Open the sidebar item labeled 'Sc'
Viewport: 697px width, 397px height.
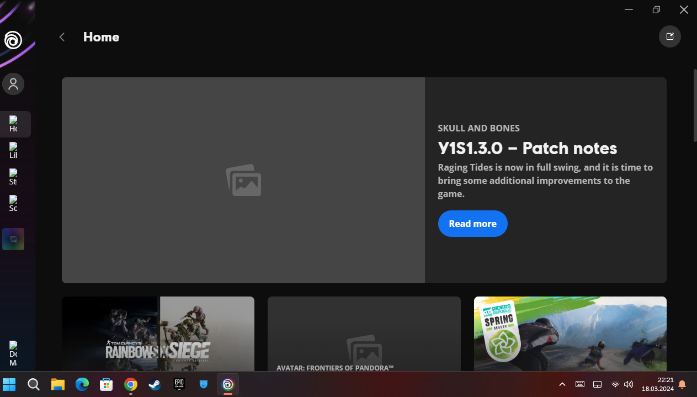tap(13, 204)
